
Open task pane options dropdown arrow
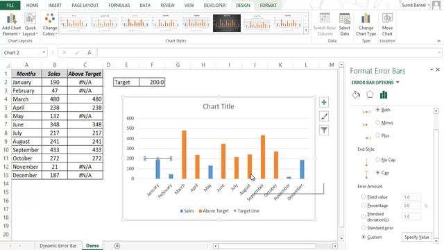pyautogui.click(x=432, y=69)
